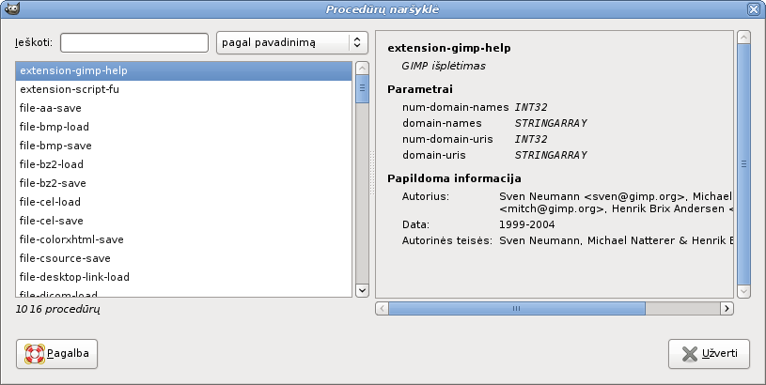This screenshot has width=766, height=385.
Task: Click the GIMP Wilber icon in title bar
Action: (x=9, y=9)
